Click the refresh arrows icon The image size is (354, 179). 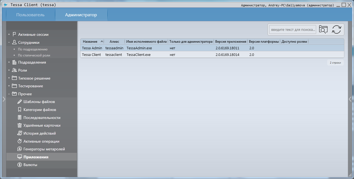point(336,29)
